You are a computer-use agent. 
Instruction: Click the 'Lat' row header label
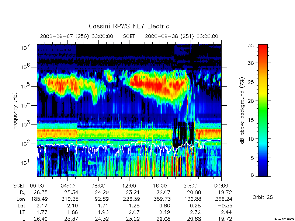tap(21, 206)
